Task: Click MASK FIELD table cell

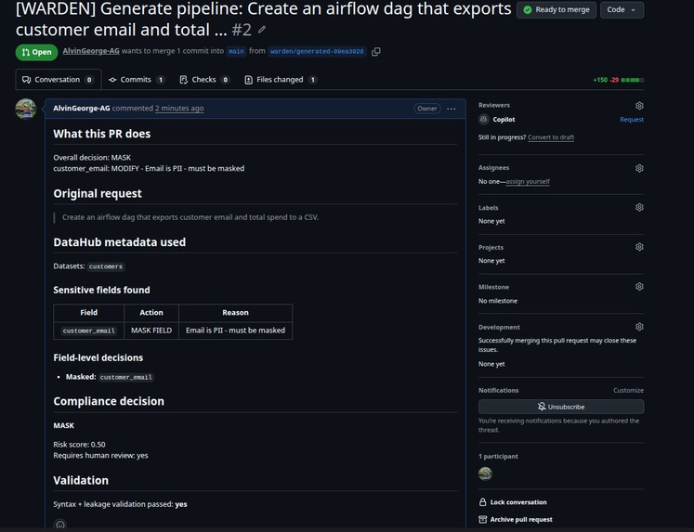Action: pyautogui.click(x=151, y=331)
